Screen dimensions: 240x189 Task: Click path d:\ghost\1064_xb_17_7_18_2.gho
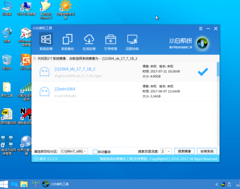[x=78, y=76]
